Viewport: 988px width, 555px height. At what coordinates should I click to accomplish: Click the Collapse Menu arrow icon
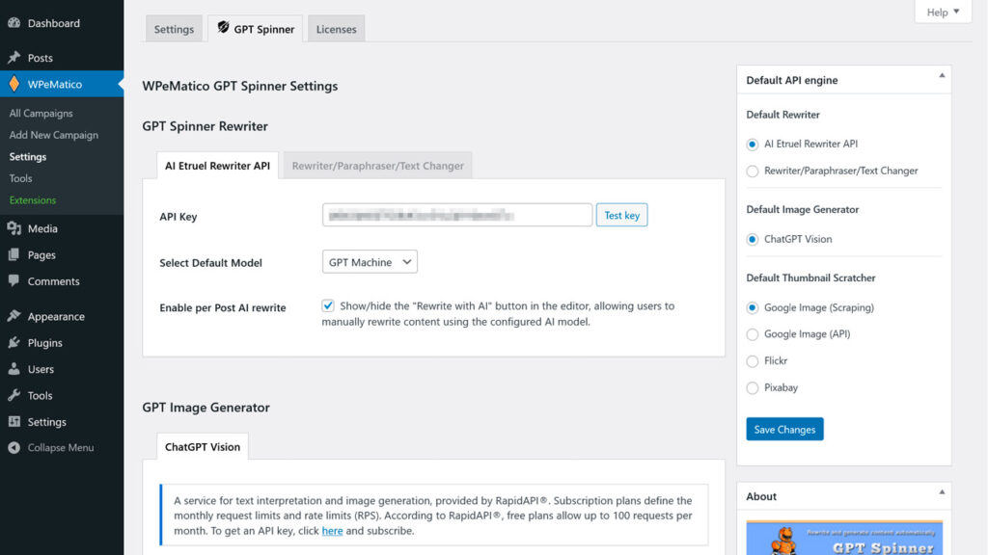pos(14,448)
